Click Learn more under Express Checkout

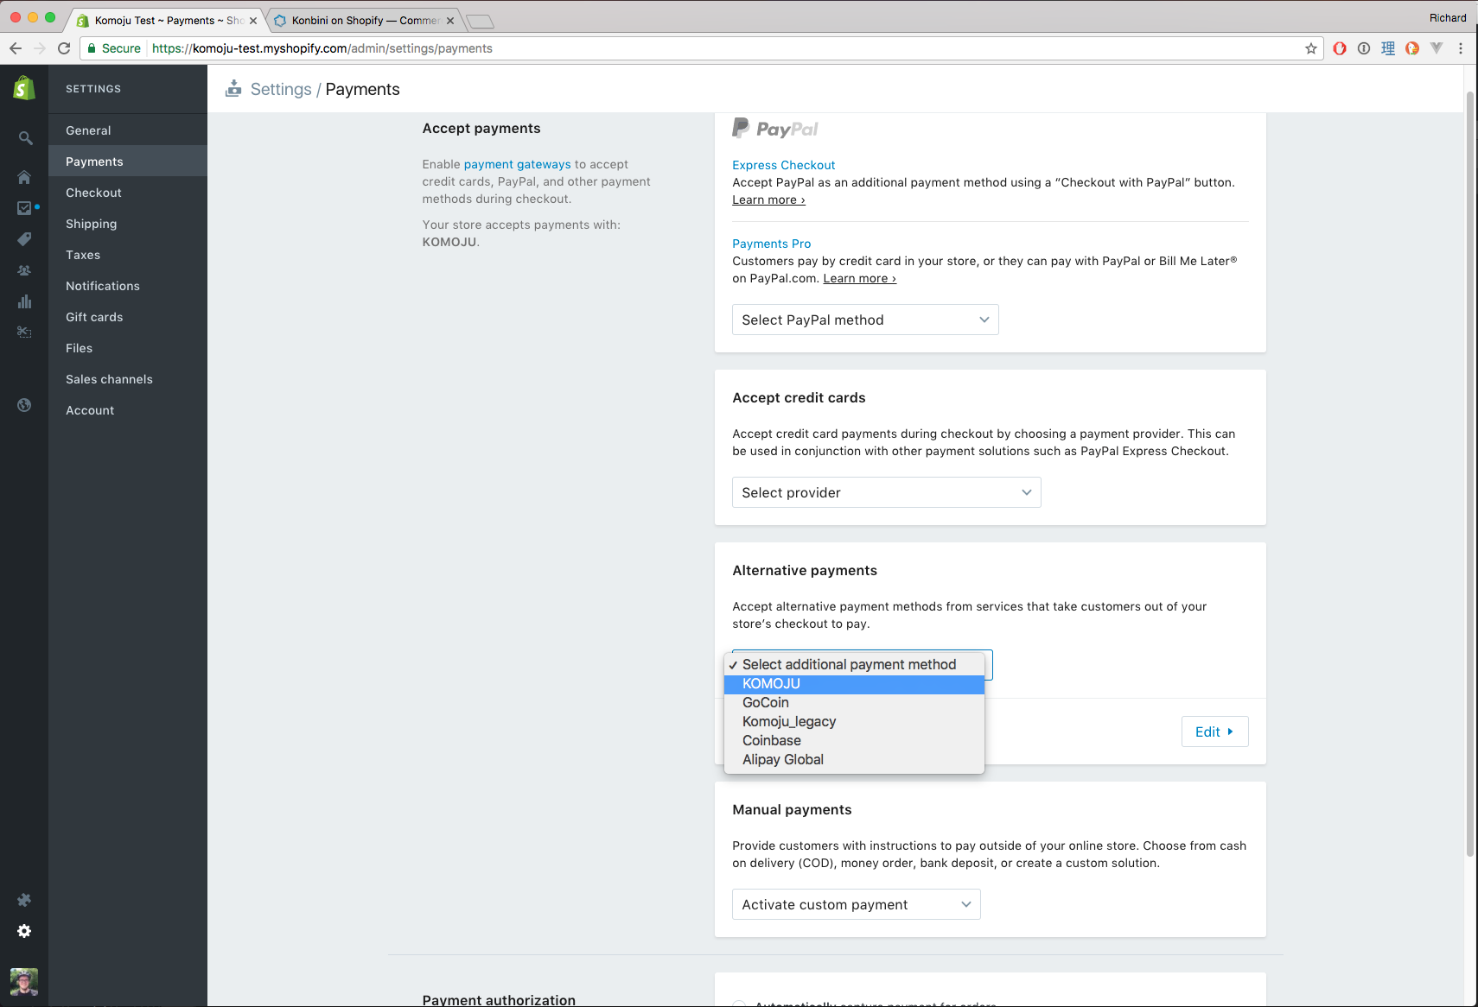point(768,199)
